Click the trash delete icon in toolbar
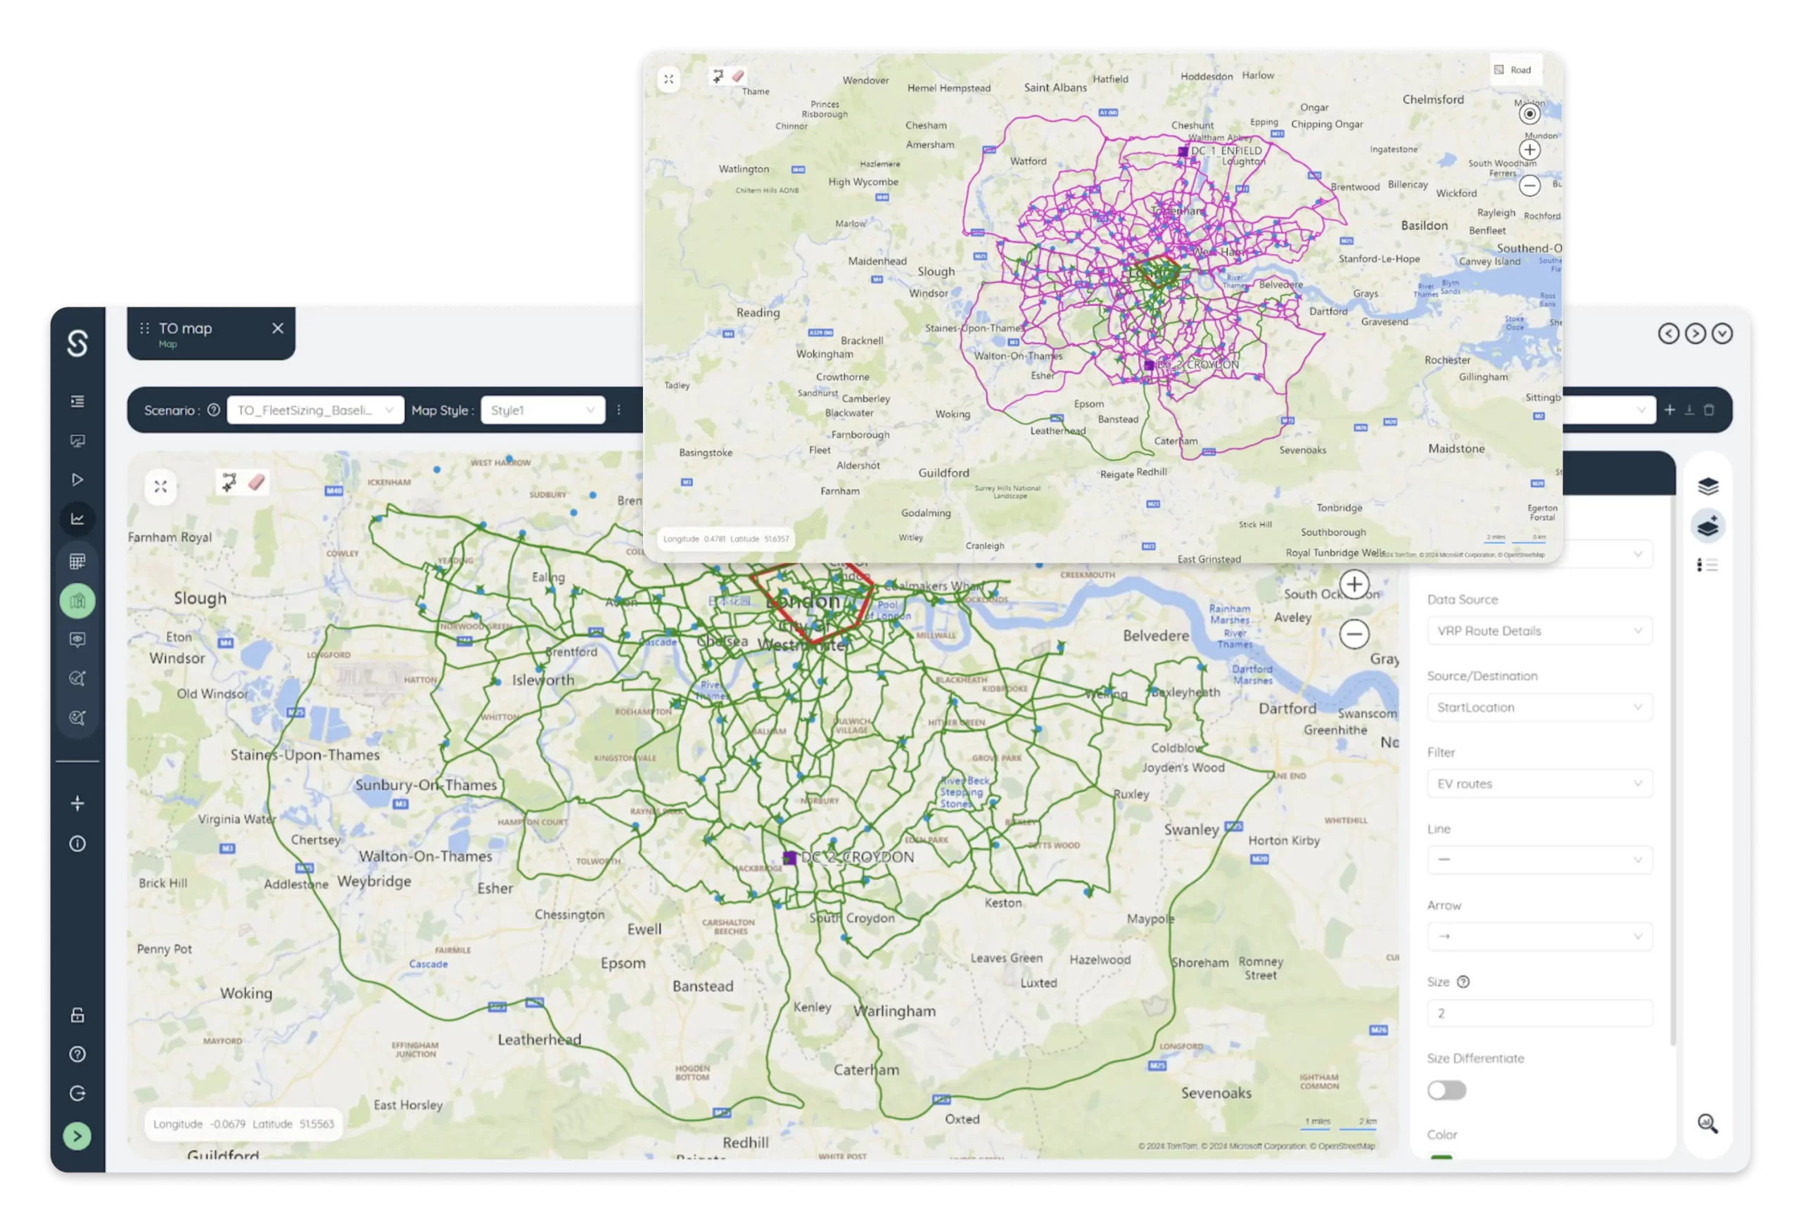Viewport: 1801px width, 1224px height. pyautogui.click(x=1709, y=410)
